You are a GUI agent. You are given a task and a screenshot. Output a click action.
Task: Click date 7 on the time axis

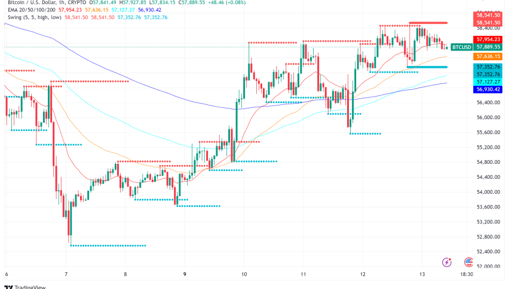coord(66,275)
